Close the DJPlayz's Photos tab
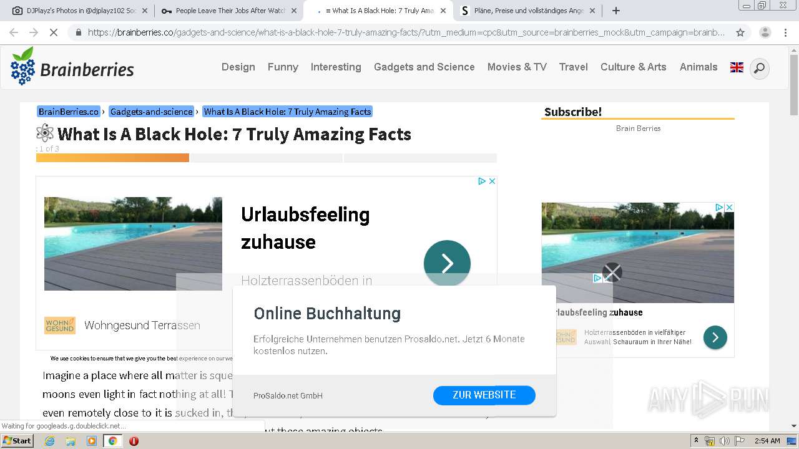Screen dimensions: 799x449 [144, 11]
